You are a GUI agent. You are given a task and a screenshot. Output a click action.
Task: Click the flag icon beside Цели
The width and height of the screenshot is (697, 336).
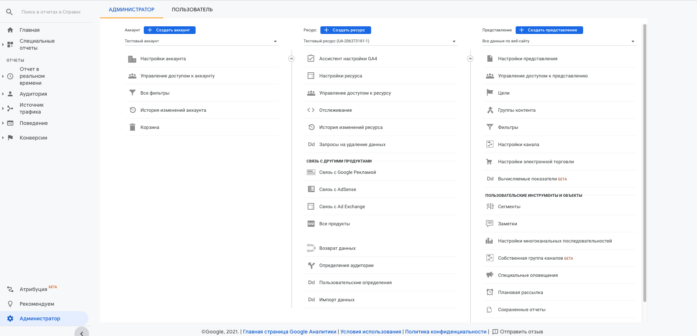[490, 93]
